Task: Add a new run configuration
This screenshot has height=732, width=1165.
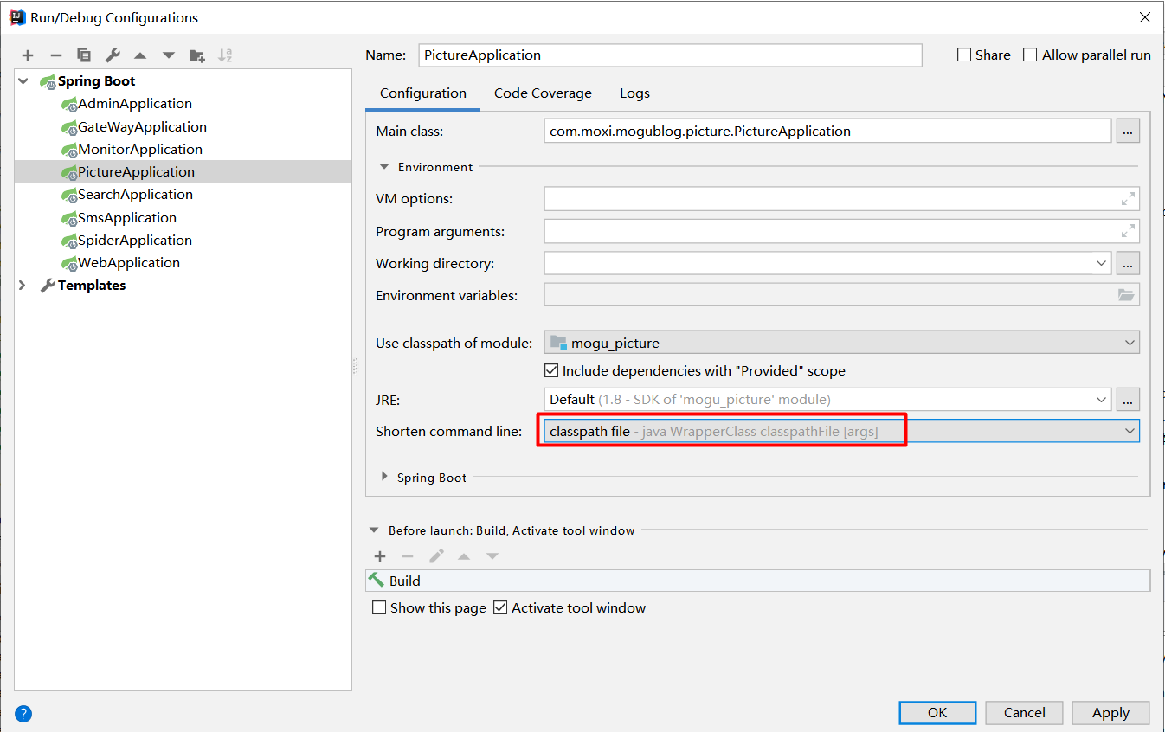Action: [28, 55]
